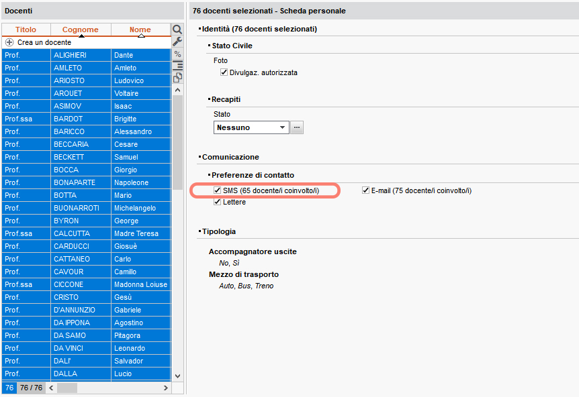Screen dimensions: 579x397
Task: Click the ellipsis button beside Stato
Action: pyautogui.click(x=297, y=127)
